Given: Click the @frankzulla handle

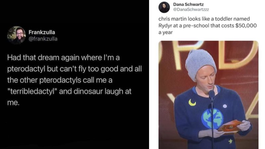Looking at the screenshot, I should pyautogui.click(x=43, y=39).
